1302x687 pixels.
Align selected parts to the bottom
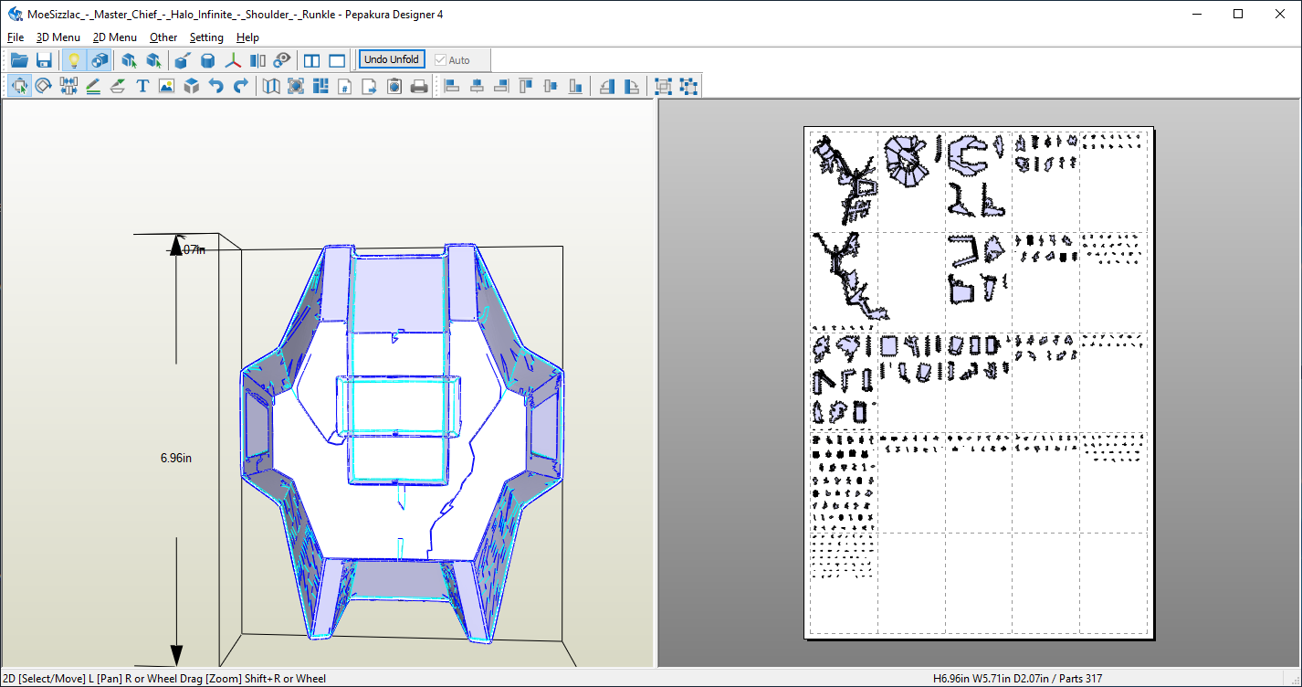point(575,86)
